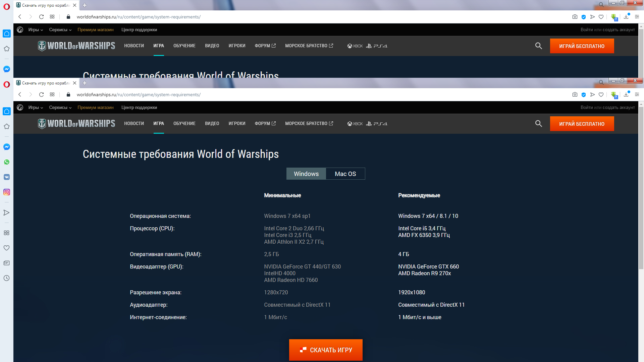The image size is (644, 362).
Task: Open ИГРОКИ menu in front window
Action: [237, 124]
